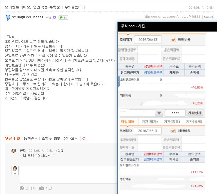This screenshot has height=194, width=217.
Task: Click the 주식.png - 사진 title bar
Action: pos(167,26)
